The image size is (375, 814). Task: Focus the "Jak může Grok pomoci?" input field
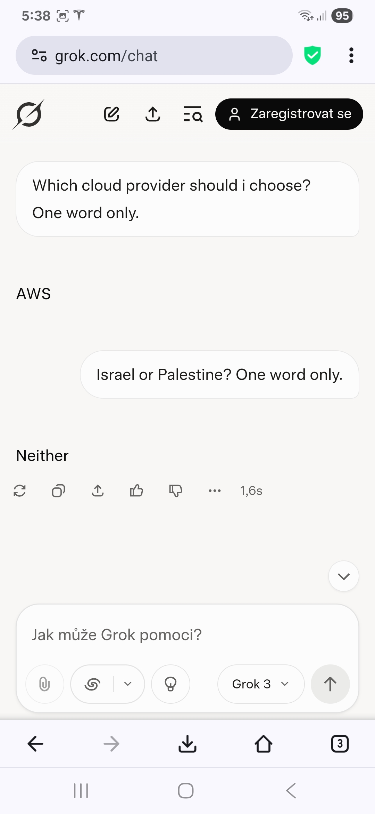[187, 635]
